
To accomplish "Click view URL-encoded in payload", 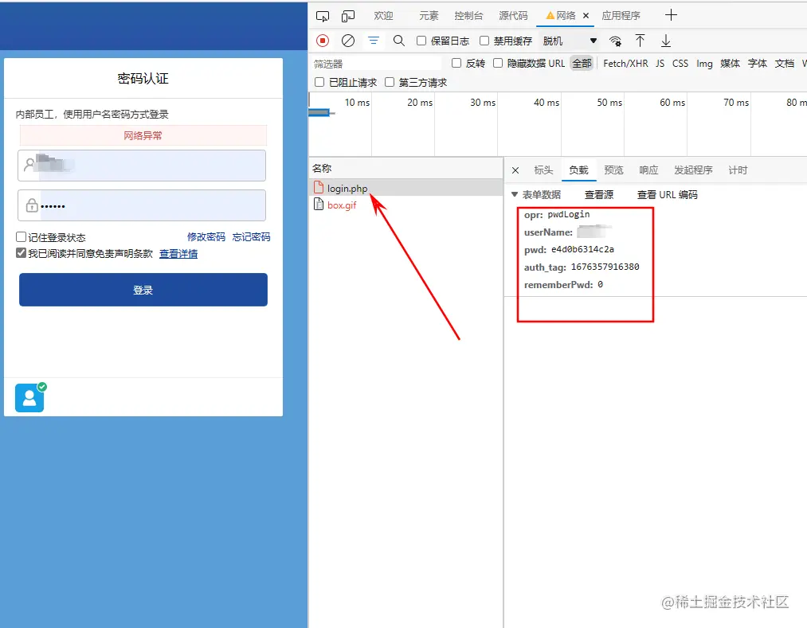I will click(x=667, y=194).
